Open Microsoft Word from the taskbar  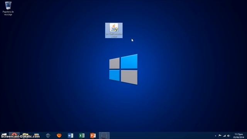click(70, 136)
